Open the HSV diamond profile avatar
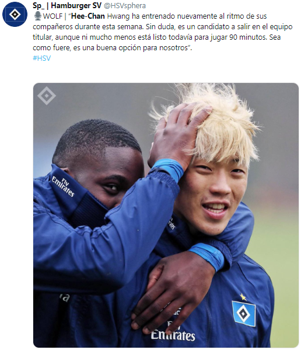This screenshot has height=350, width=301. [x=15, y=15]
